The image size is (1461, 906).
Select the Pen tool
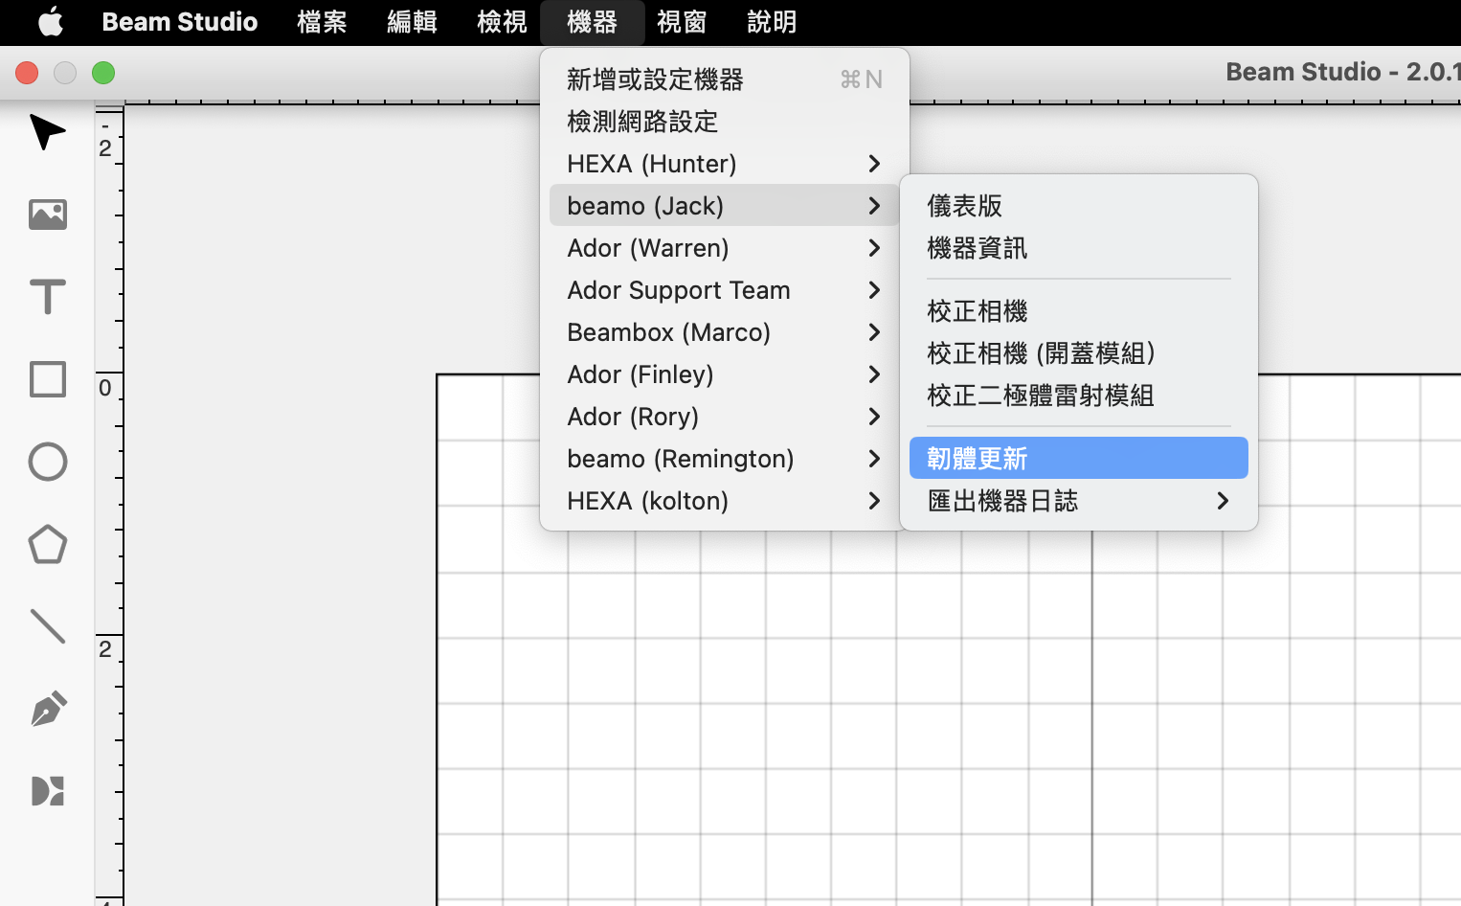[47, 709]
